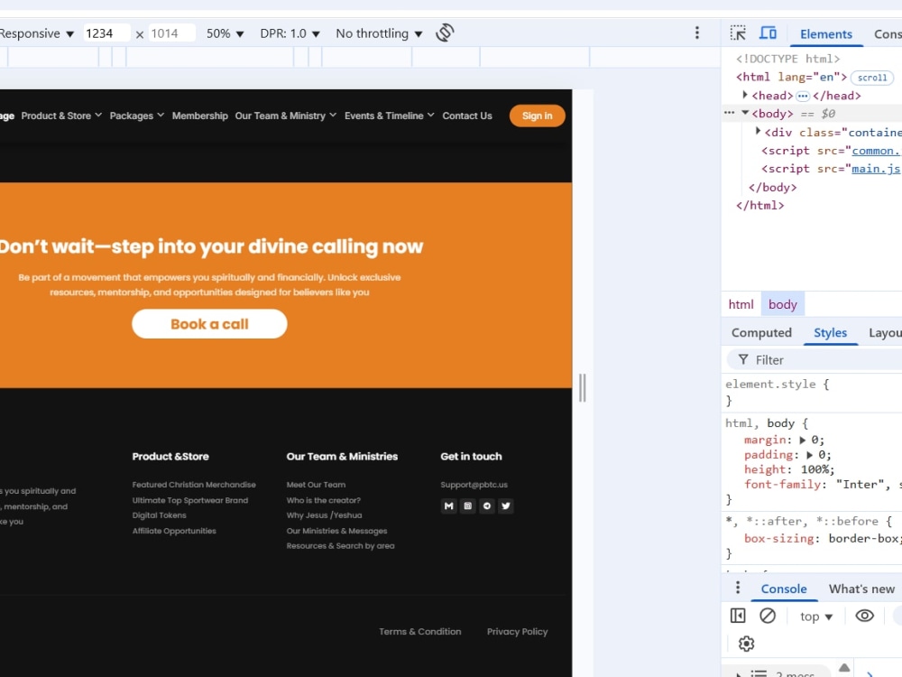Click the viewport resize handle bar

(x=582, y=387)
